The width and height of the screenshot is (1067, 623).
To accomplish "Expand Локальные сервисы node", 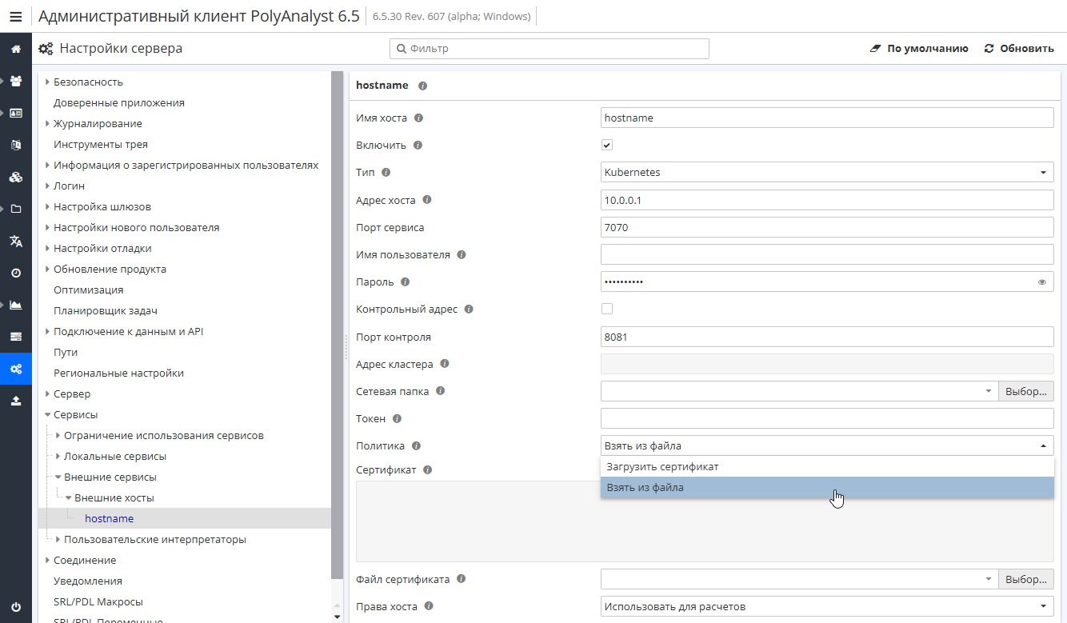I will pyautogui.click(x=58, y=457).
